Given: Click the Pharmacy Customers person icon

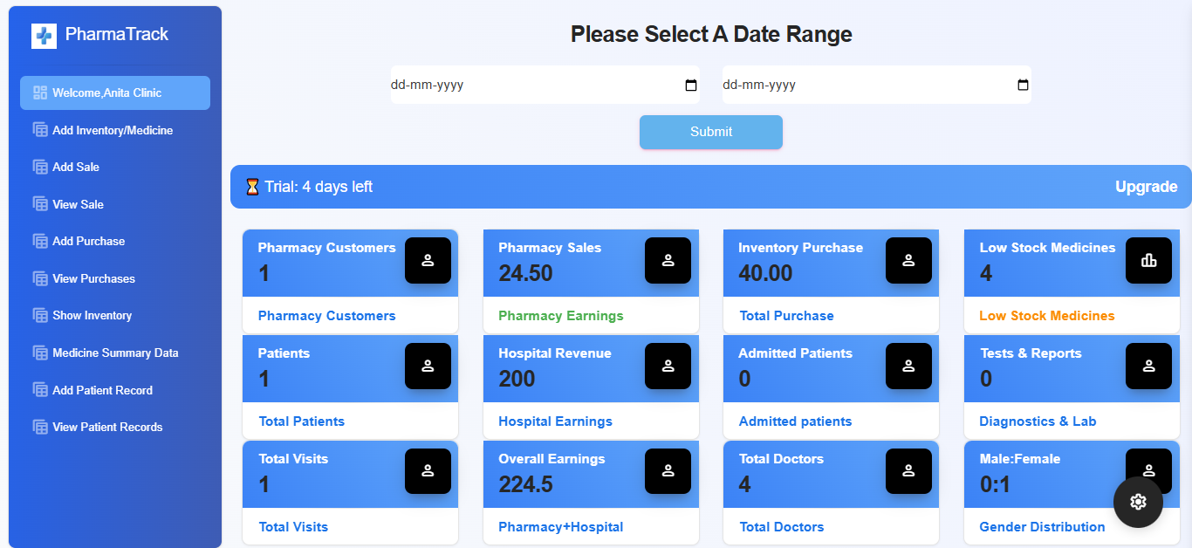Looking at the screenshot, I should 428,260.
